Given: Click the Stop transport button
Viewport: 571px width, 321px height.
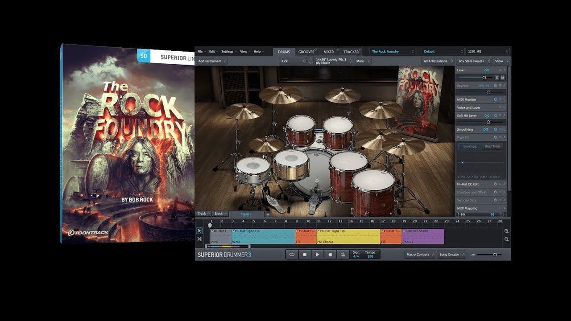Looking at the screenshot, I should pyautogui.click(x=305, y=255).
